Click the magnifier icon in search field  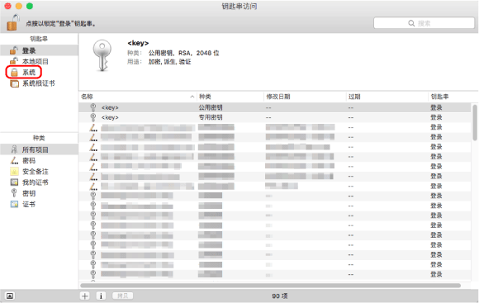[x=411, y=23]
